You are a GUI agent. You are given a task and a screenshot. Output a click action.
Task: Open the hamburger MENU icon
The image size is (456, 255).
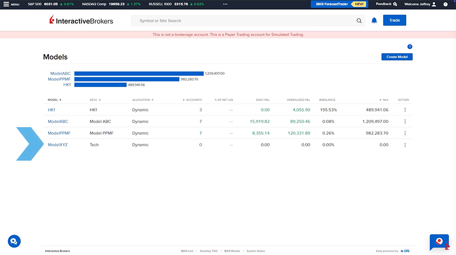6,4
